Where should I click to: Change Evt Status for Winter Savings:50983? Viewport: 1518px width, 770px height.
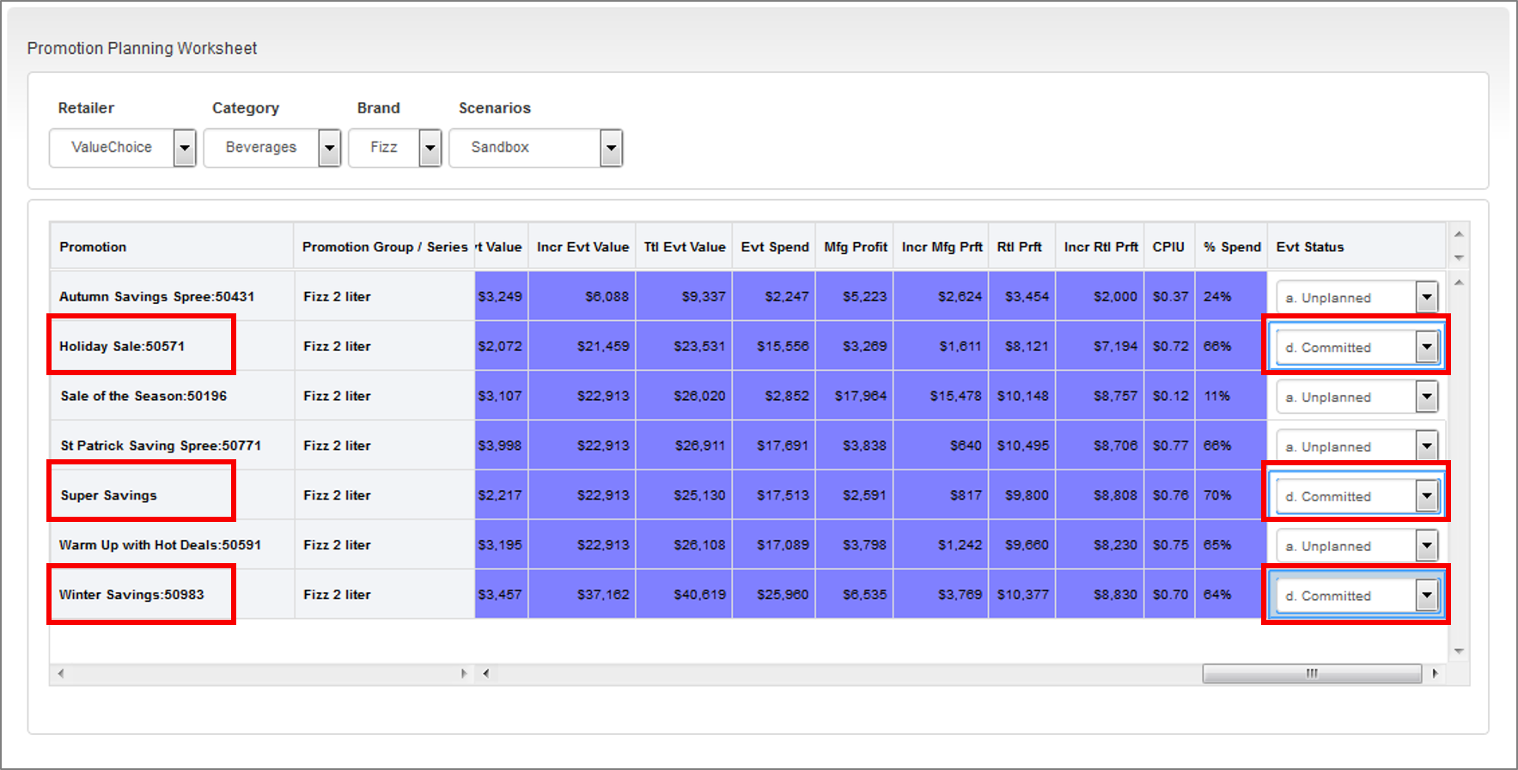[1356, 596]
